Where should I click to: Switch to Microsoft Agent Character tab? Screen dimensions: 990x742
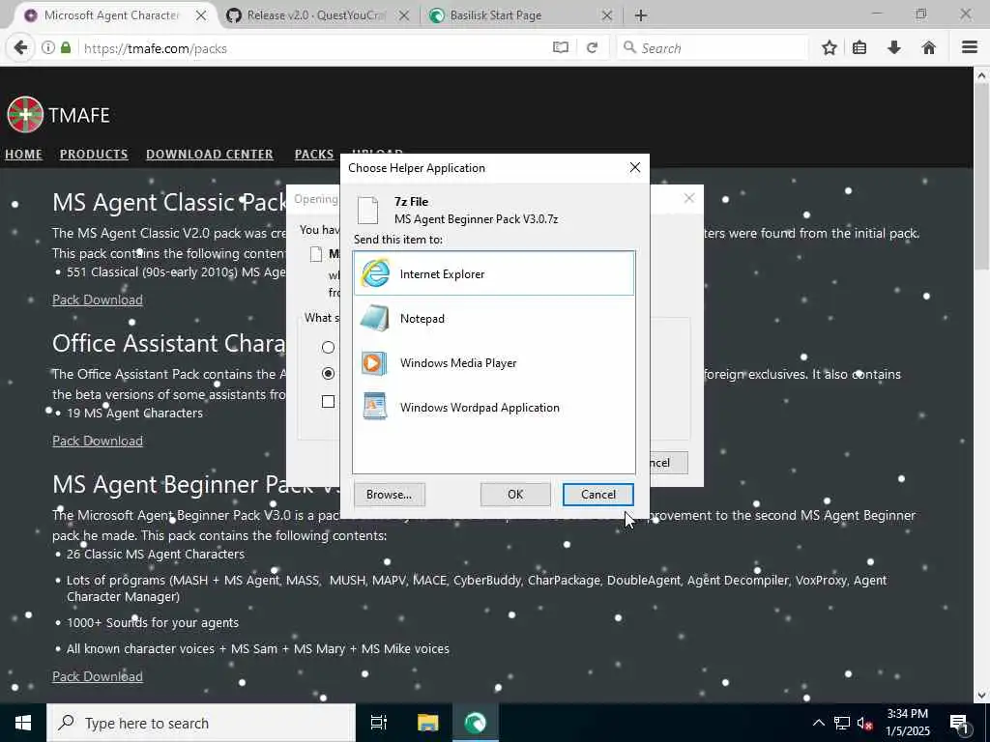(x=112, y=15)
